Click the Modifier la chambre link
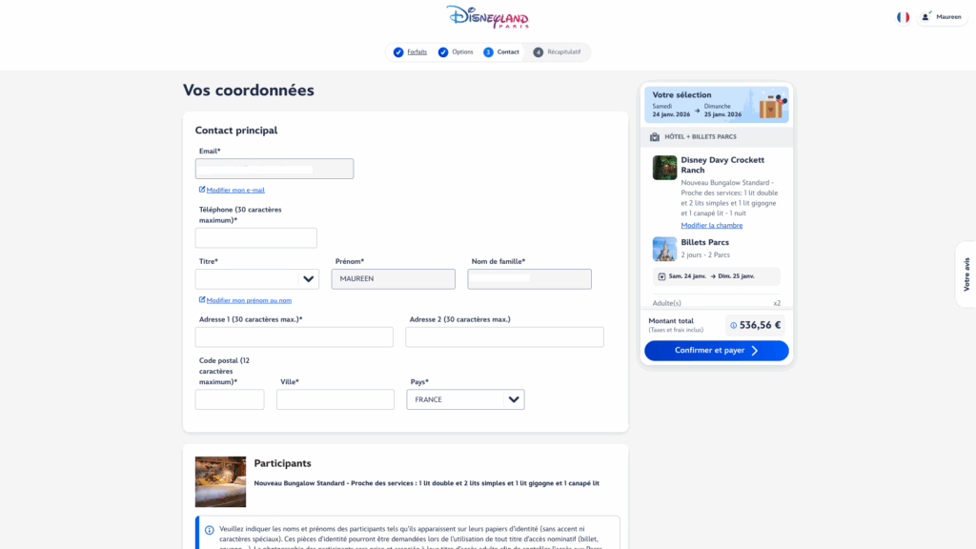976x549 pixels. click(711, 225)
